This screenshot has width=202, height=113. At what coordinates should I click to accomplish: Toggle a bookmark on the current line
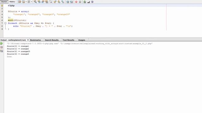(63, 2)
